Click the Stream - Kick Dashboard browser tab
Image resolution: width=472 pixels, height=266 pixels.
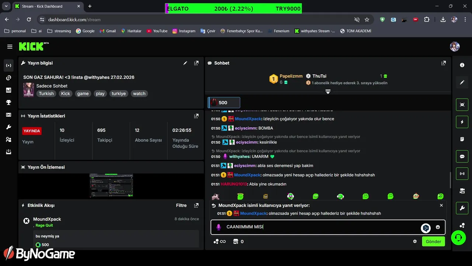pos(48,6)
